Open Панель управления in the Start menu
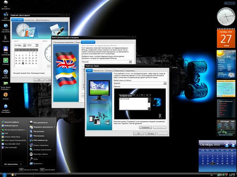The width and height of the screenshot is (237, 177). (x=39, y=145)
